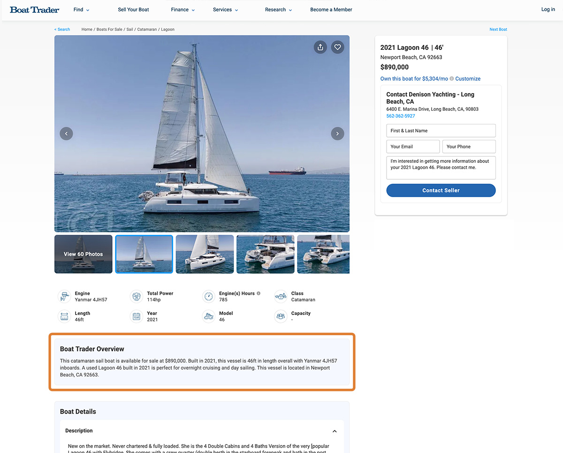The width and height of the screenshot is (563, 453).
Task: Click Lagoon in the breadcrumb
Action: tap(167, 30)
